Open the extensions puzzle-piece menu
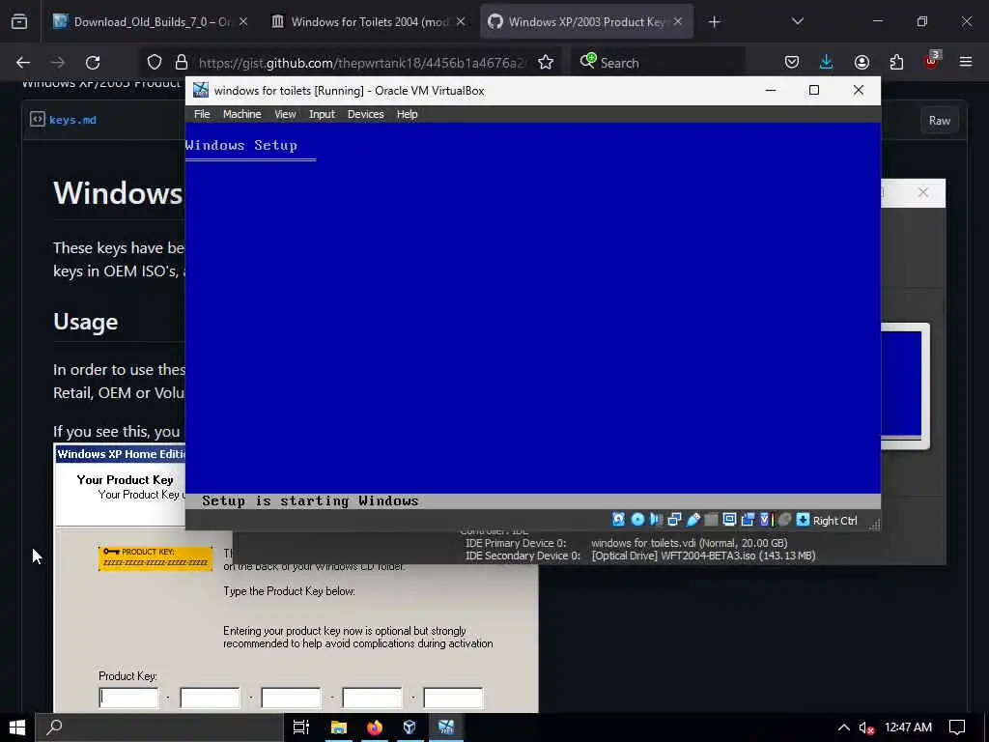This screenshot has width=989, height=742. click(x=896, y=63)
